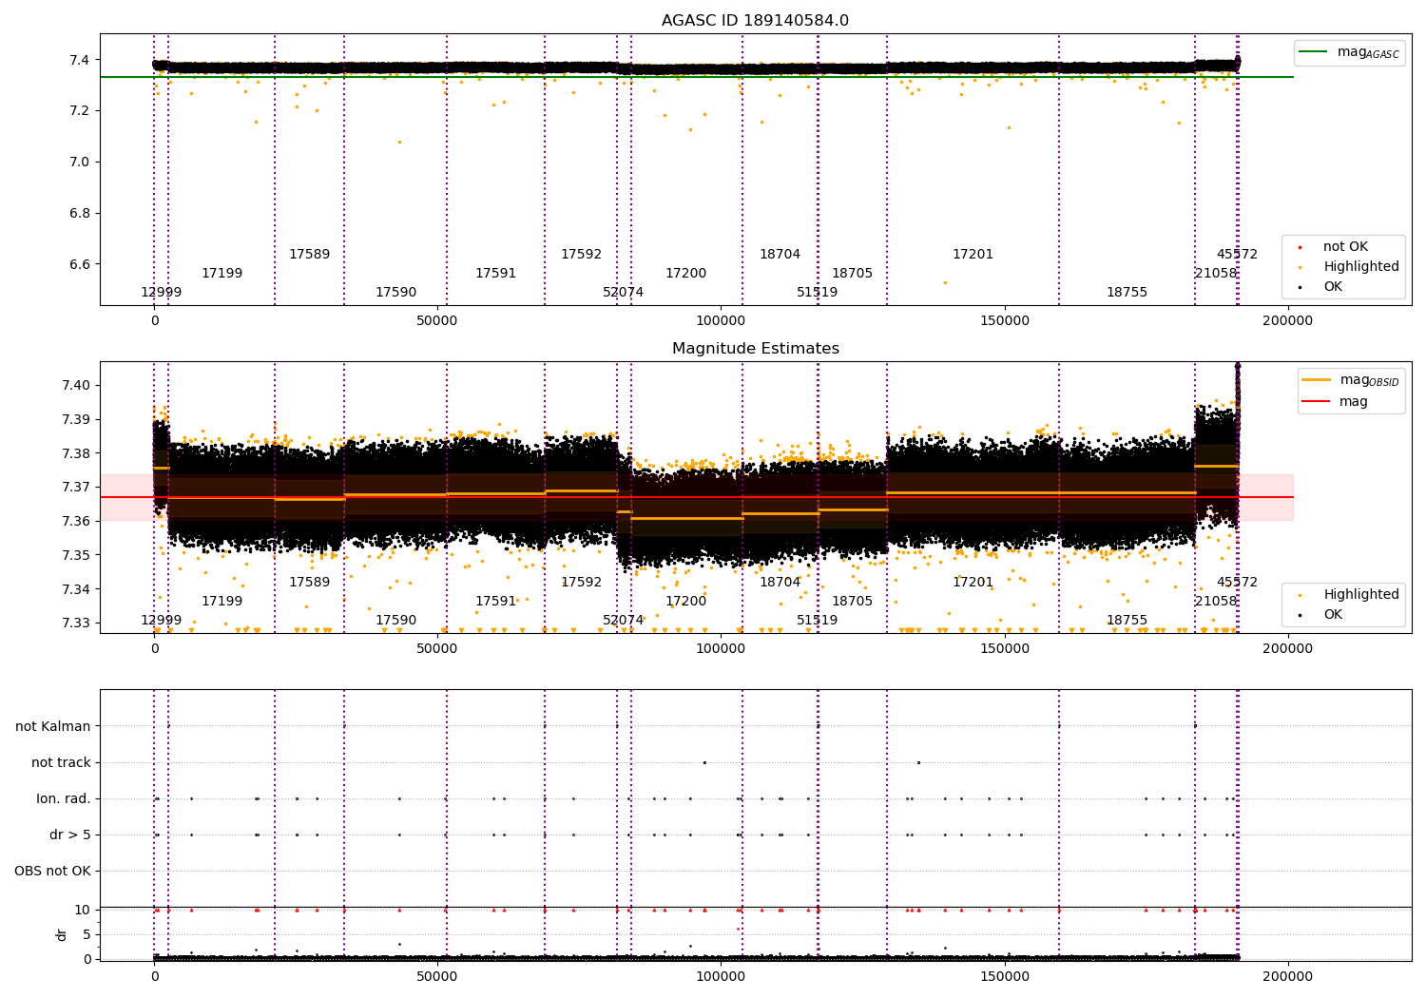The image size is (1426, 998).
Task: Click the 7.2 y-axis tick label
Action: pyautogui.click(x=80, y=111)
